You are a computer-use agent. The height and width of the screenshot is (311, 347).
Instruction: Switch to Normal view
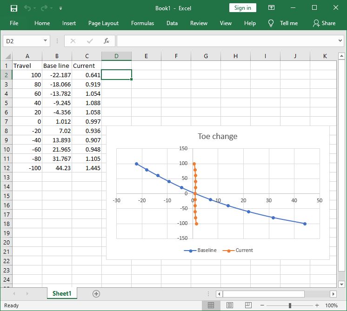[x=211, y=305]
